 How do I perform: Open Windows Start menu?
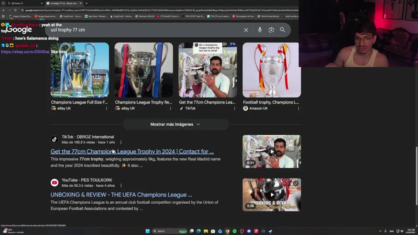tap(148, 231)
